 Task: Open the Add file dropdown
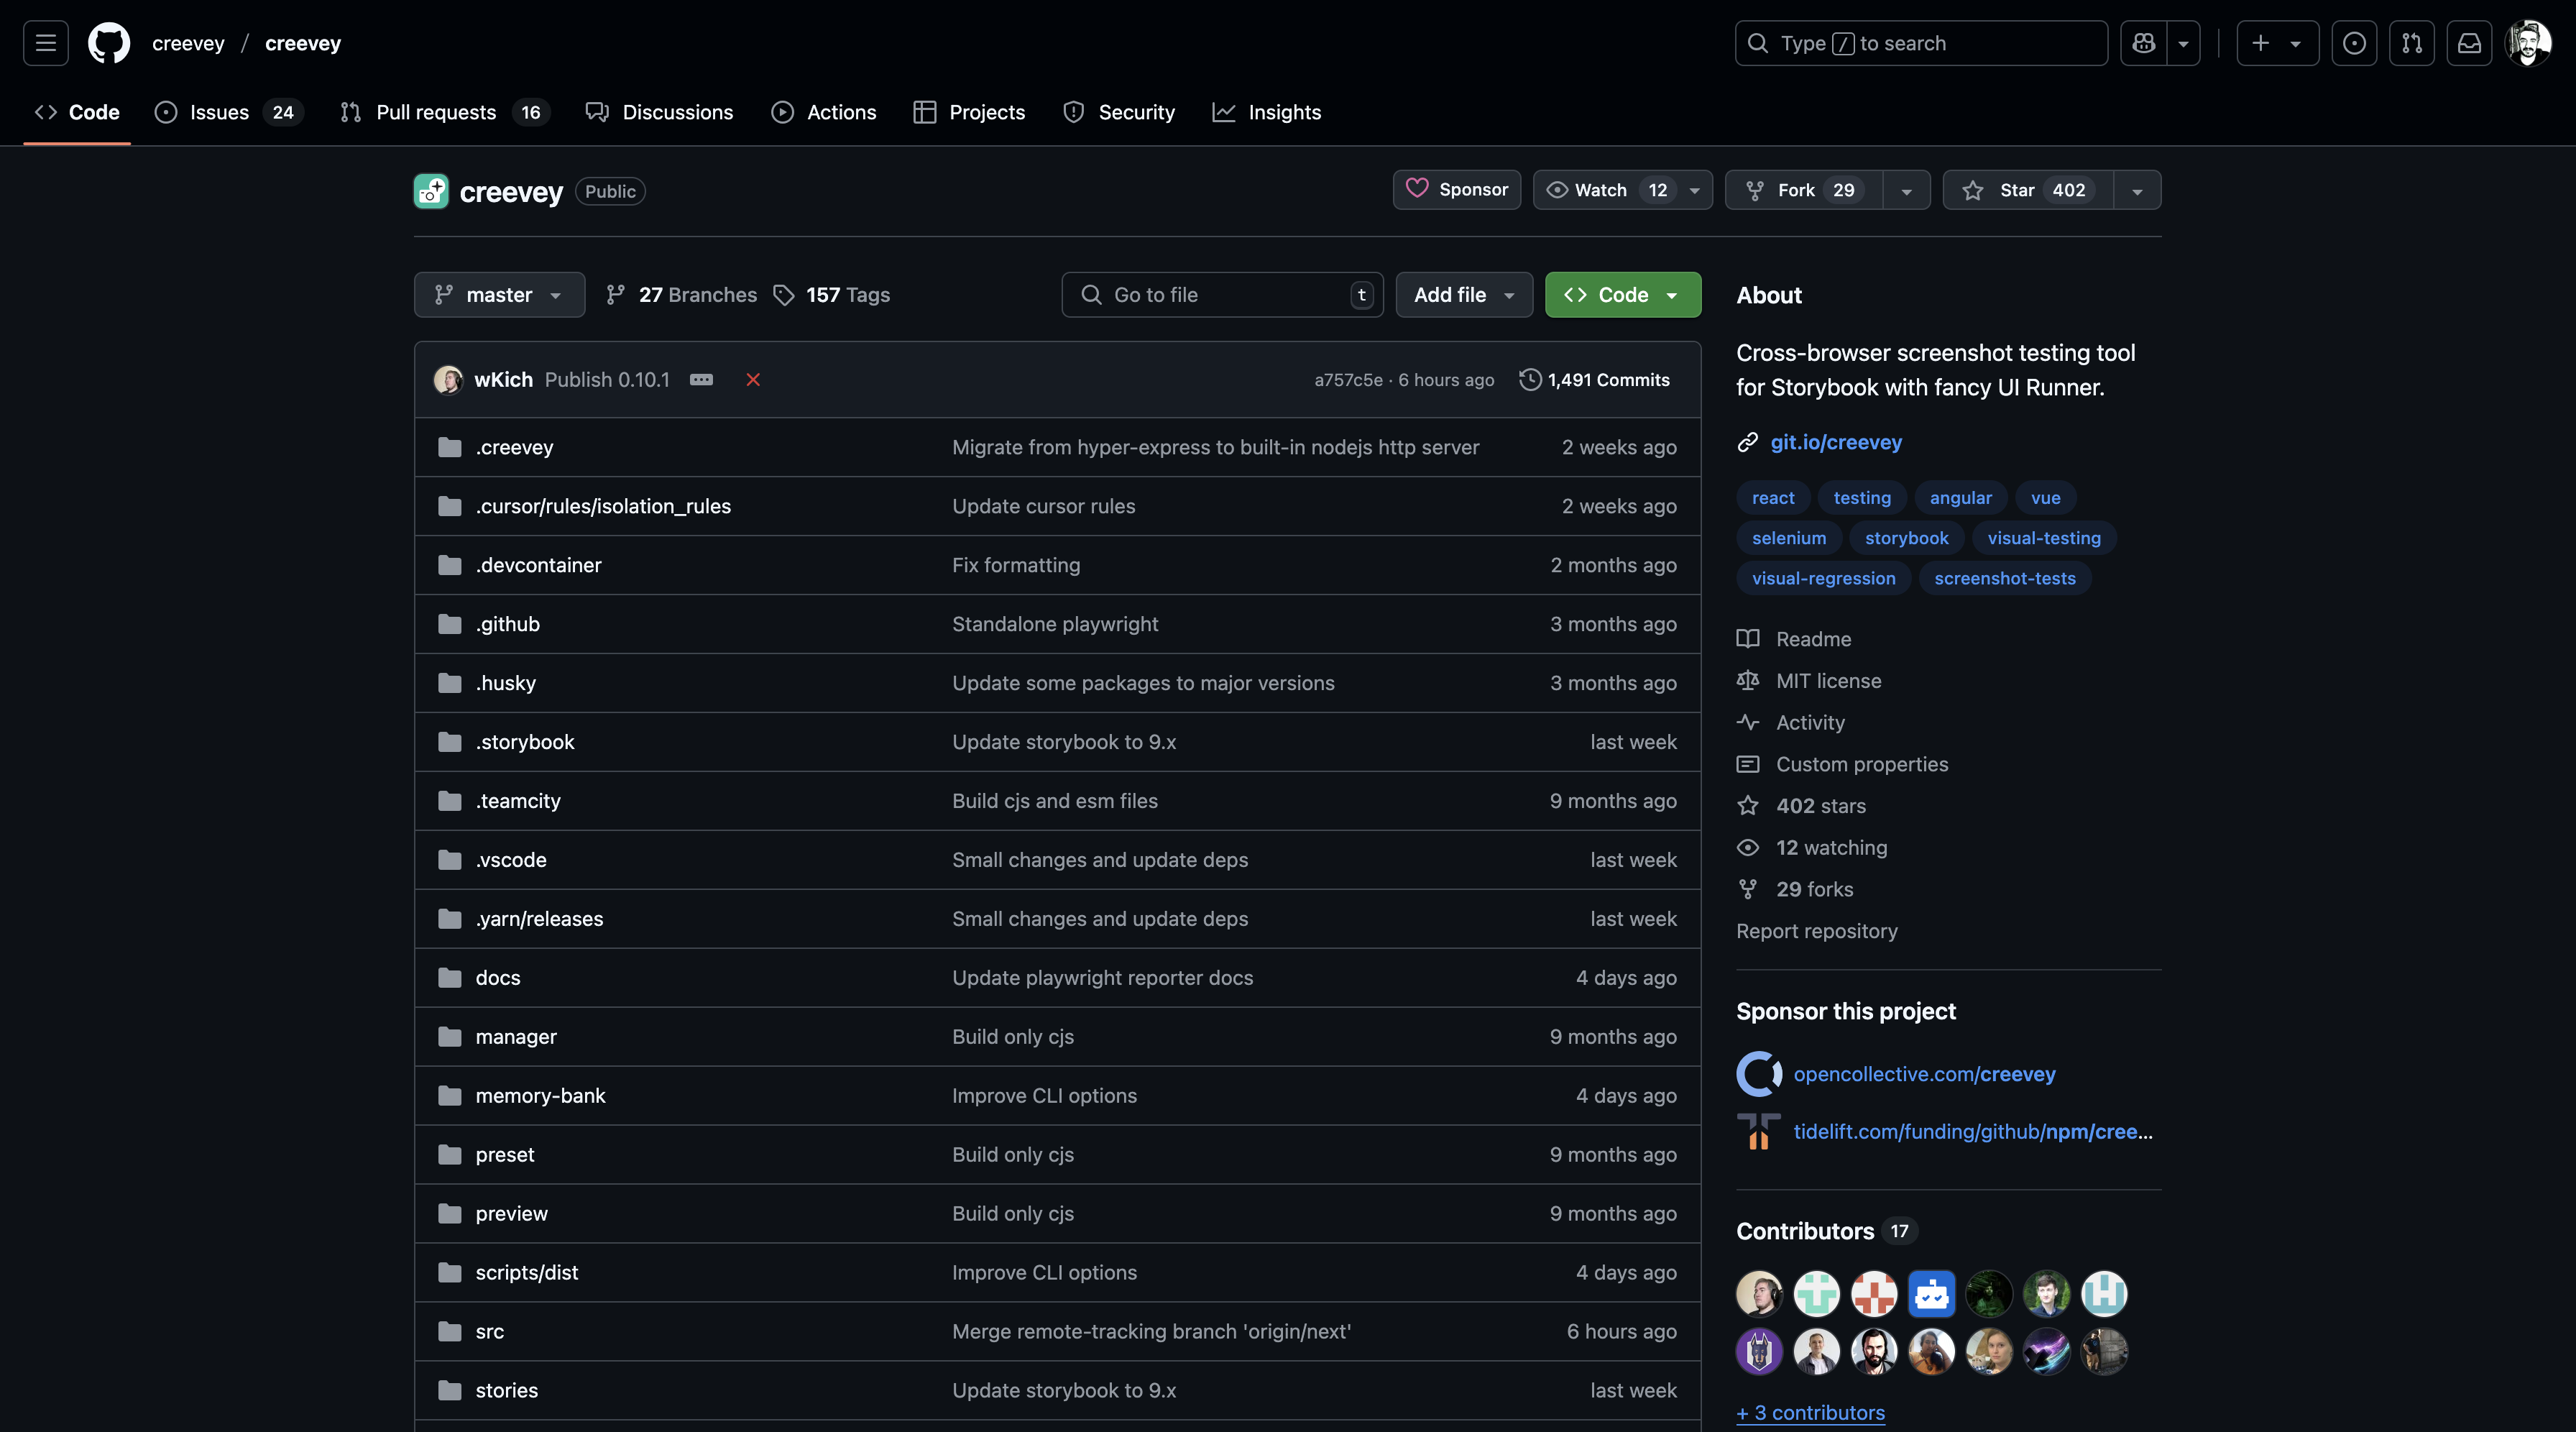point(1464,295)
